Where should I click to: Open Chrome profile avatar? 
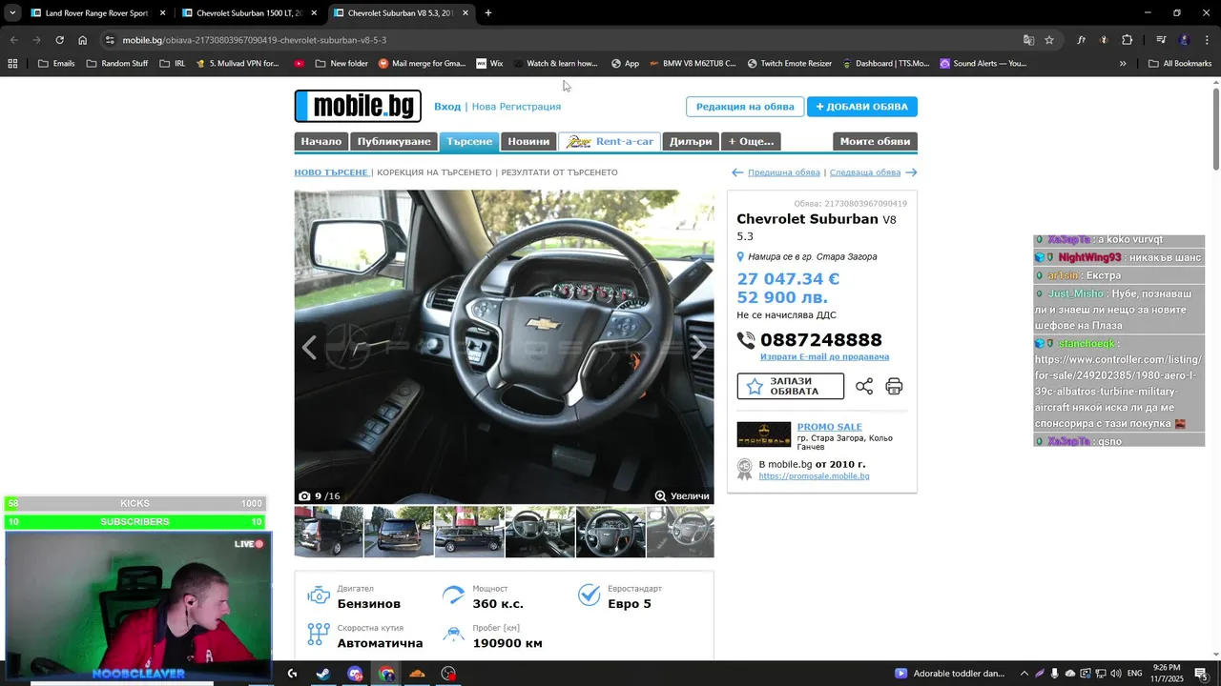[x=1184, y=40]
